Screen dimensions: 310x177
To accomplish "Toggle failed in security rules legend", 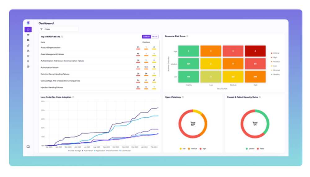I will [x=261, y=149].
